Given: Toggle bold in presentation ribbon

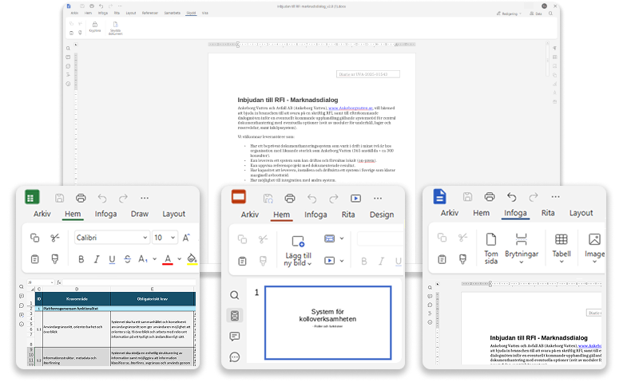Looking at the screenshot, I should click(364, 261).
